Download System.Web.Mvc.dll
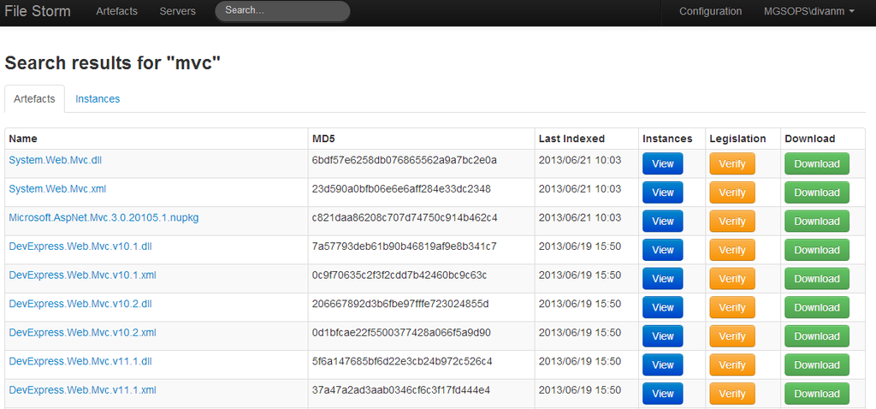The width and height of the screenshot is (876, 409). pyautogui.click(x=817, y=163)
